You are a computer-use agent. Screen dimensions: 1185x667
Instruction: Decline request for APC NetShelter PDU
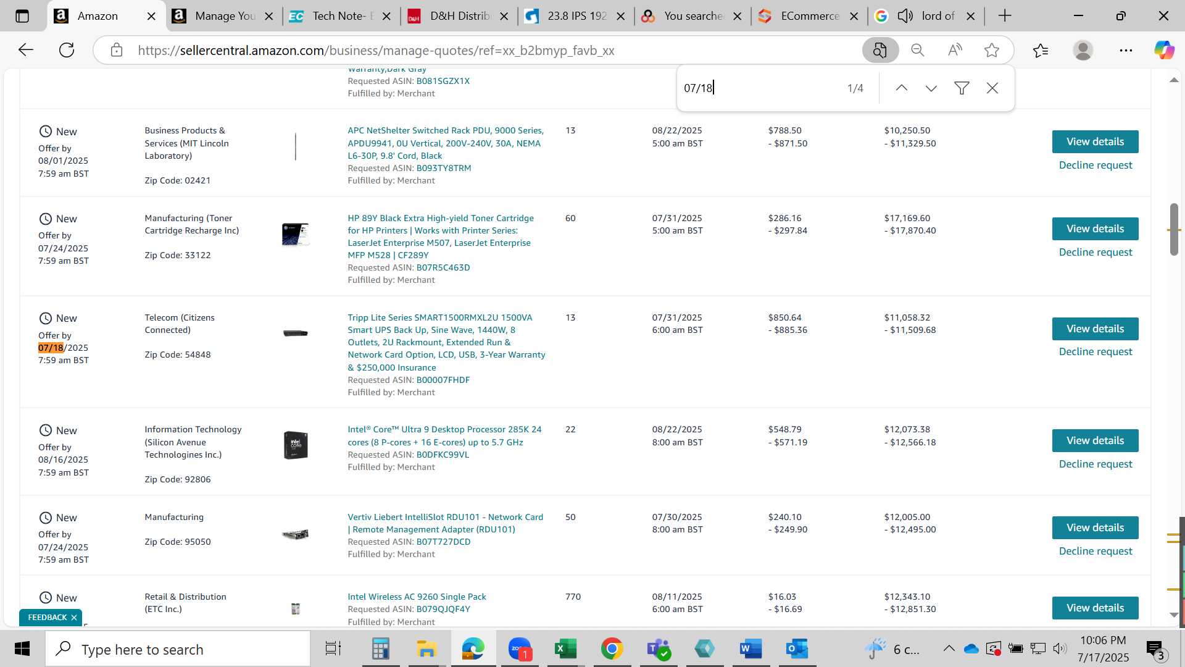tap(1095, 166)
